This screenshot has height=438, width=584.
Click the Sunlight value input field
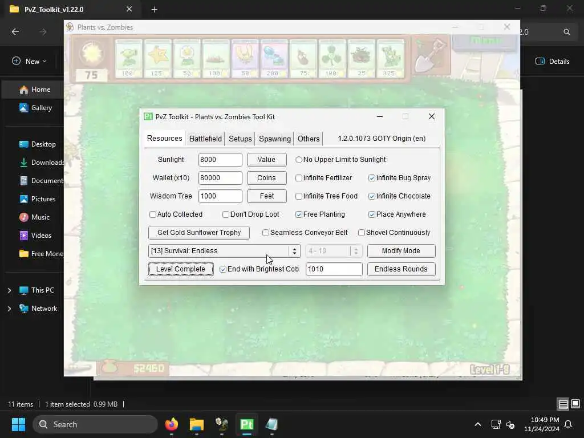(x=220, y=160)
